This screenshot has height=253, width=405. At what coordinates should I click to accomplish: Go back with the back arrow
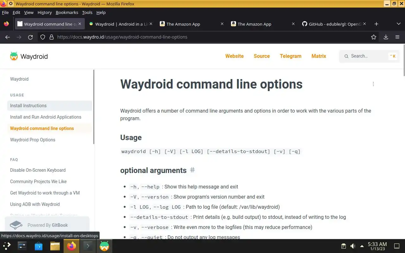8,37
